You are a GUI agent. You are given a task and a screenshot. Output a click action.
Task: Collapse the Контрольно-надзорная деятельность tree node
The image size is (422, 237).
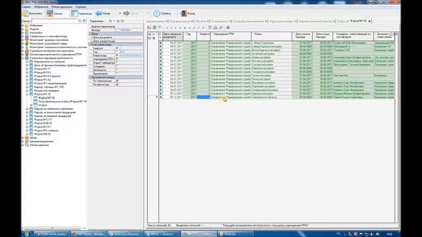point(23,58)
